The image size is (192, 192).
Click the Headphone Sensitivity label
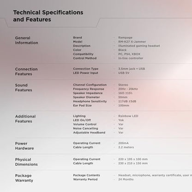click(x=90, y=102)
